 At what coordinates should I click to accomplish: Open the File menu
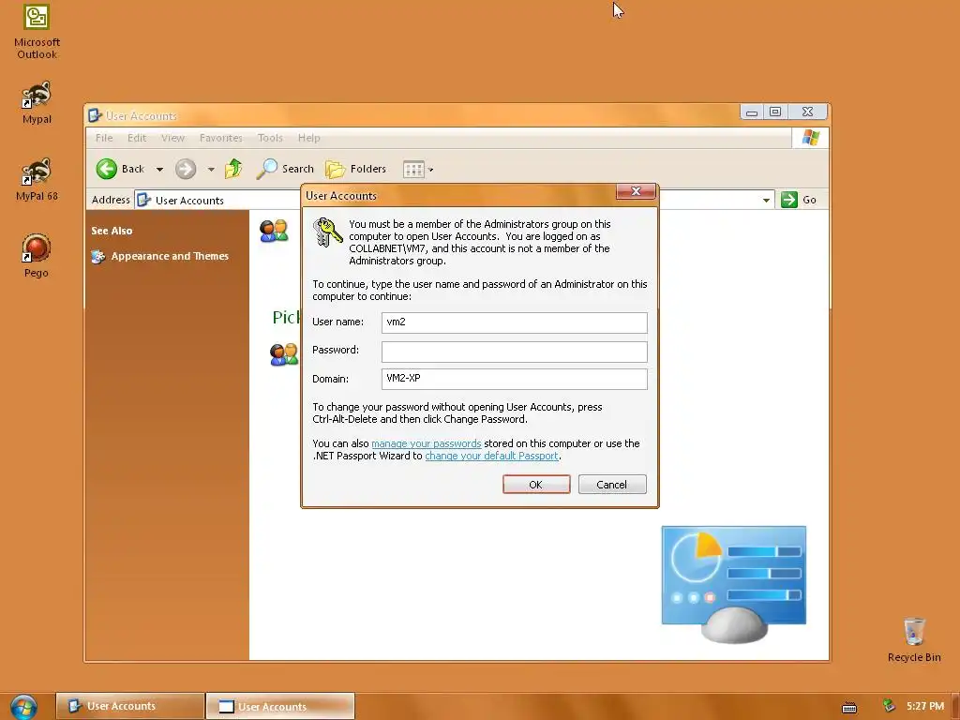click(104, 138)
